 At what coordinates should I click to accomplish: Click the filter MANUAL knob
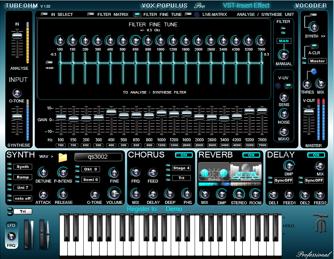pyautogui.click(x=283, y=55)
